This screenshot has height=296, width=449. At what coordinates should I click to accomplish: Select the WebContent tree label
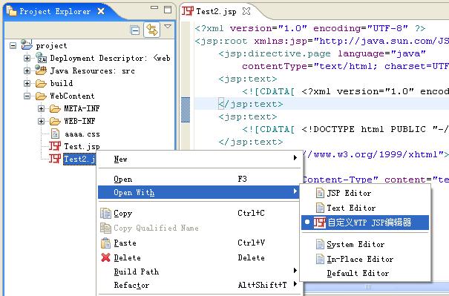pyautogui.click(x=72, y=96)
